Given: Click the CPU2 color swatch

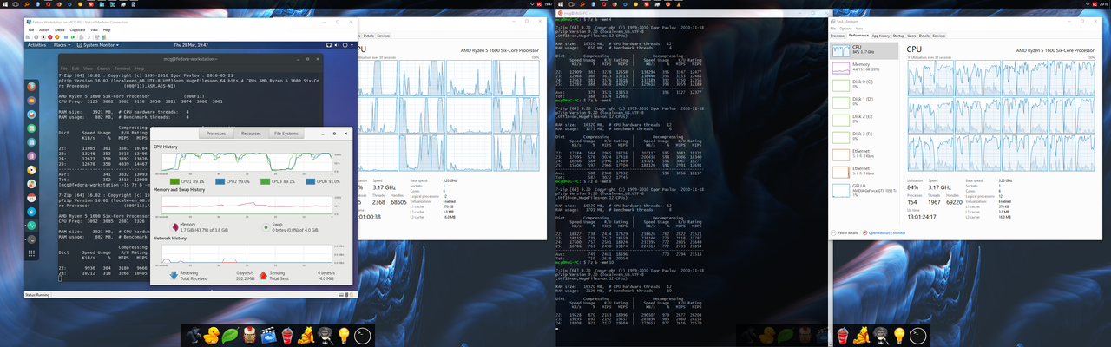Looking at the screenshot, I should [220, 181].
